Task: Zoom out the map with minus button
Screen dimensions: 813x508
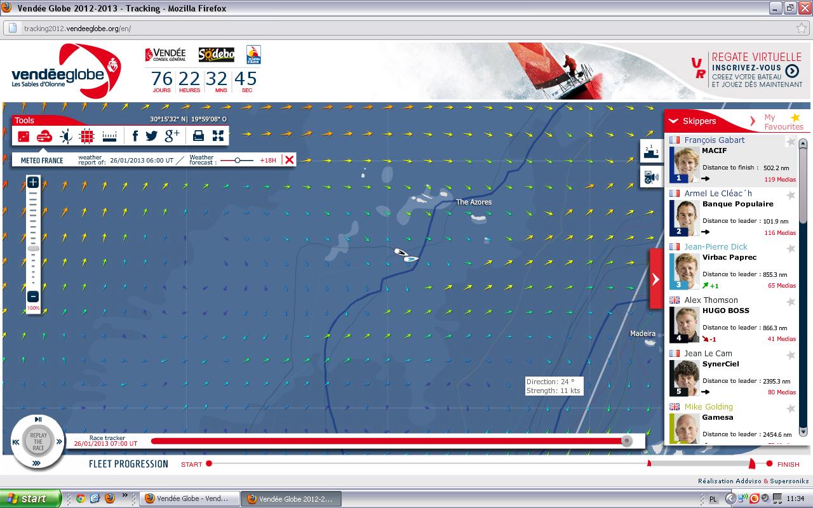Action: pos(33,297)
